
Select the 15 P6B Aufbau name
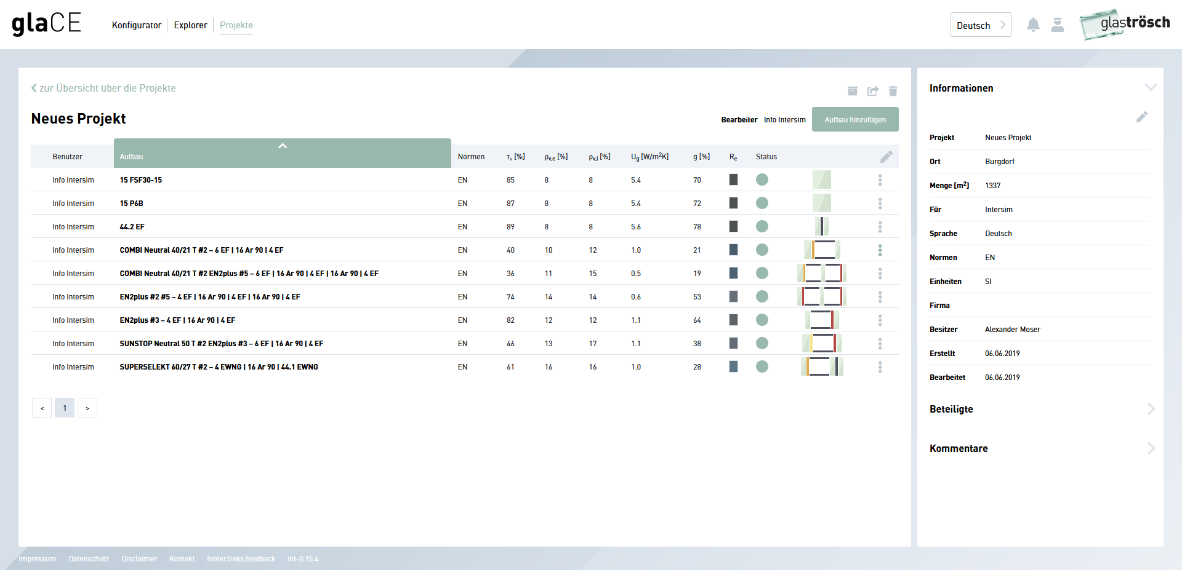coord(131,204)
